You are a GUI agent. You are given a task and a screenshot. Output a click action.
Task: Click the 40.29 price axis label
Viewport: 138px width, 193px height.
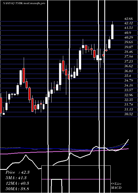[129, 37]
